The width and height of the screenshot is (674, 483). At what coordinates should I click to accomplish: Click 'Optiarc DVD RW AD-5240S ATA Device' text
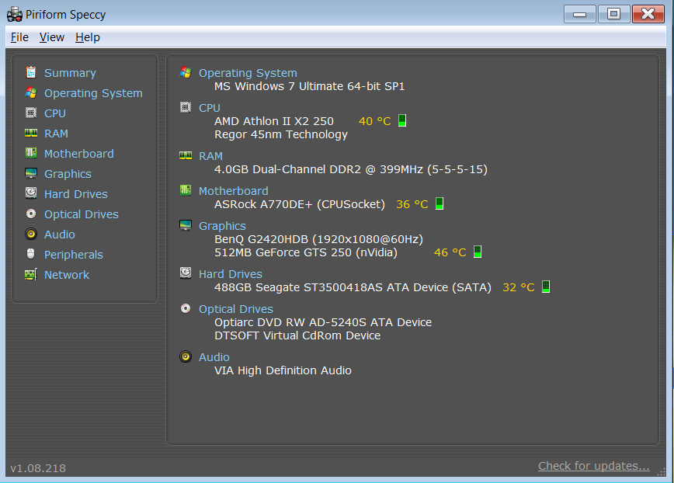pos(323,322)
